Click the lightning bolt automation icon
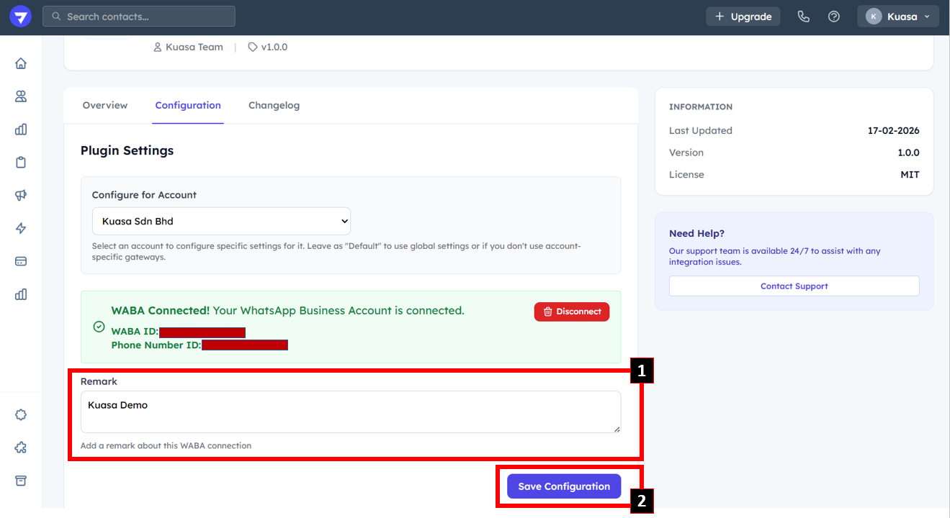The width and height of the screenshot is (950, 518). click(21, 228)
